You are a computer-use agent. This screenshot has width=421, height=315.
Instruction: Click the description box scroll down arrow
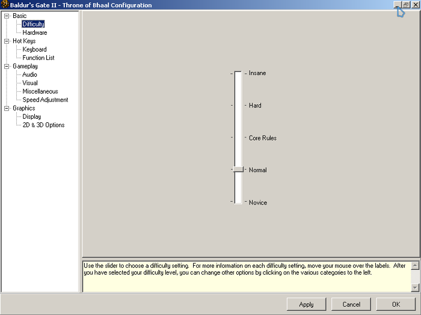[415, 288]
